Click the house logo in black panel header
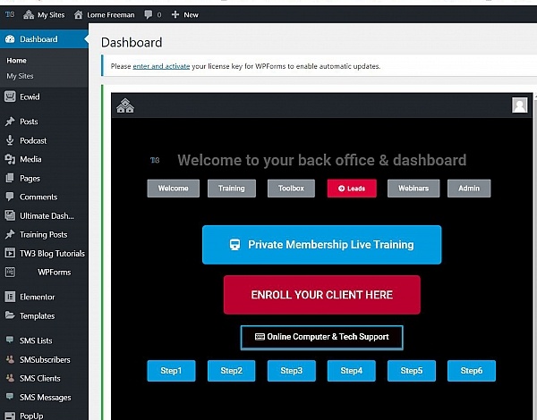Viewport: 537px width, 420px height. [x=125, y=106]
